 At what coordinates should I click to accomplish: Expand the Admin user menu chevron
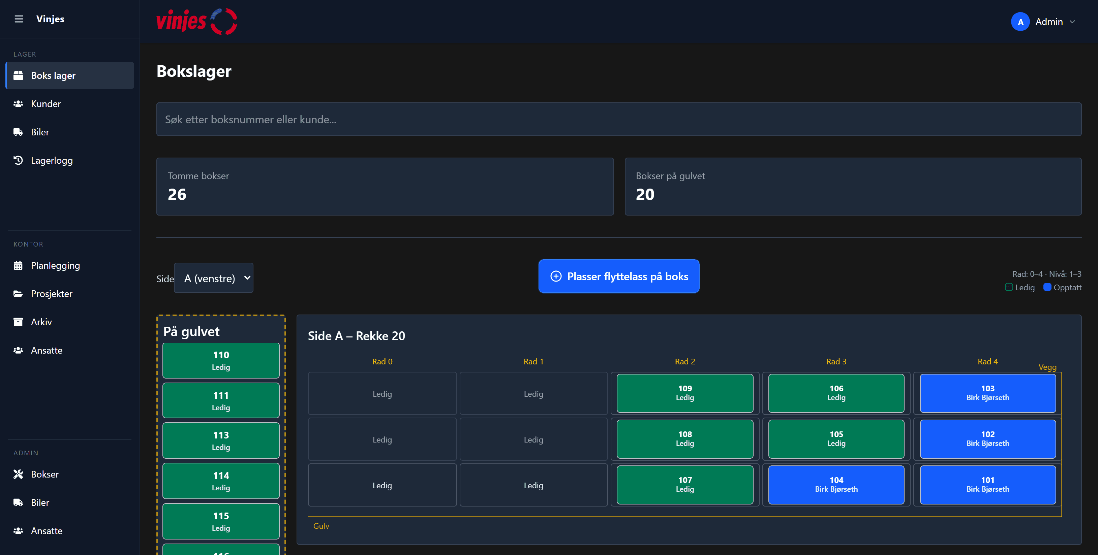tap(1072, 22)
